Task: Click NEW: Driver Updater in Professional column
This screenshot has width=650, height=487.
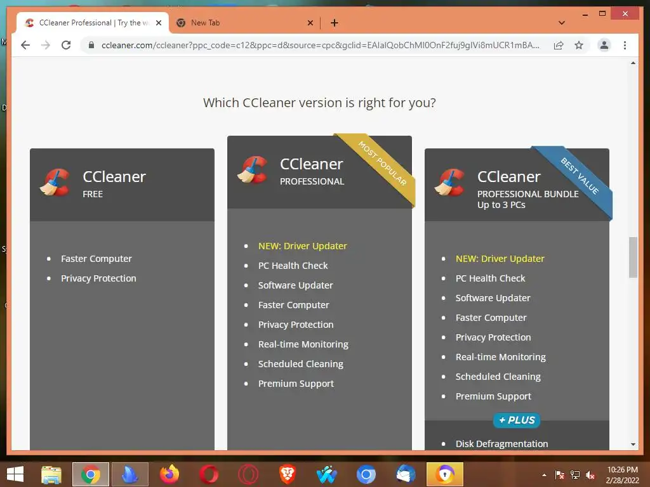Action: (303, 246)
